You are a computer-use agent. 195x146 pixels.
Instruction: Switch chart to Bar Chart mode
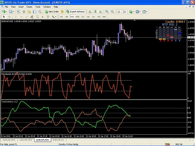(90, 12)
